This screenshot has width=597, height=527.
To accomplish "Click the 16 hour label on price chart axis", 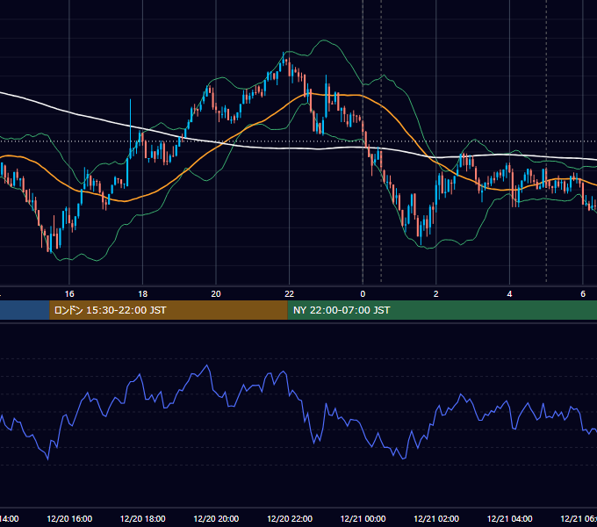I will (x=69, y=294).
